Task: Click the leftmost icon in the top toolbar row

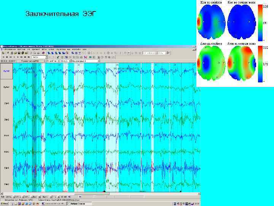Action: [x=3, y=53]
